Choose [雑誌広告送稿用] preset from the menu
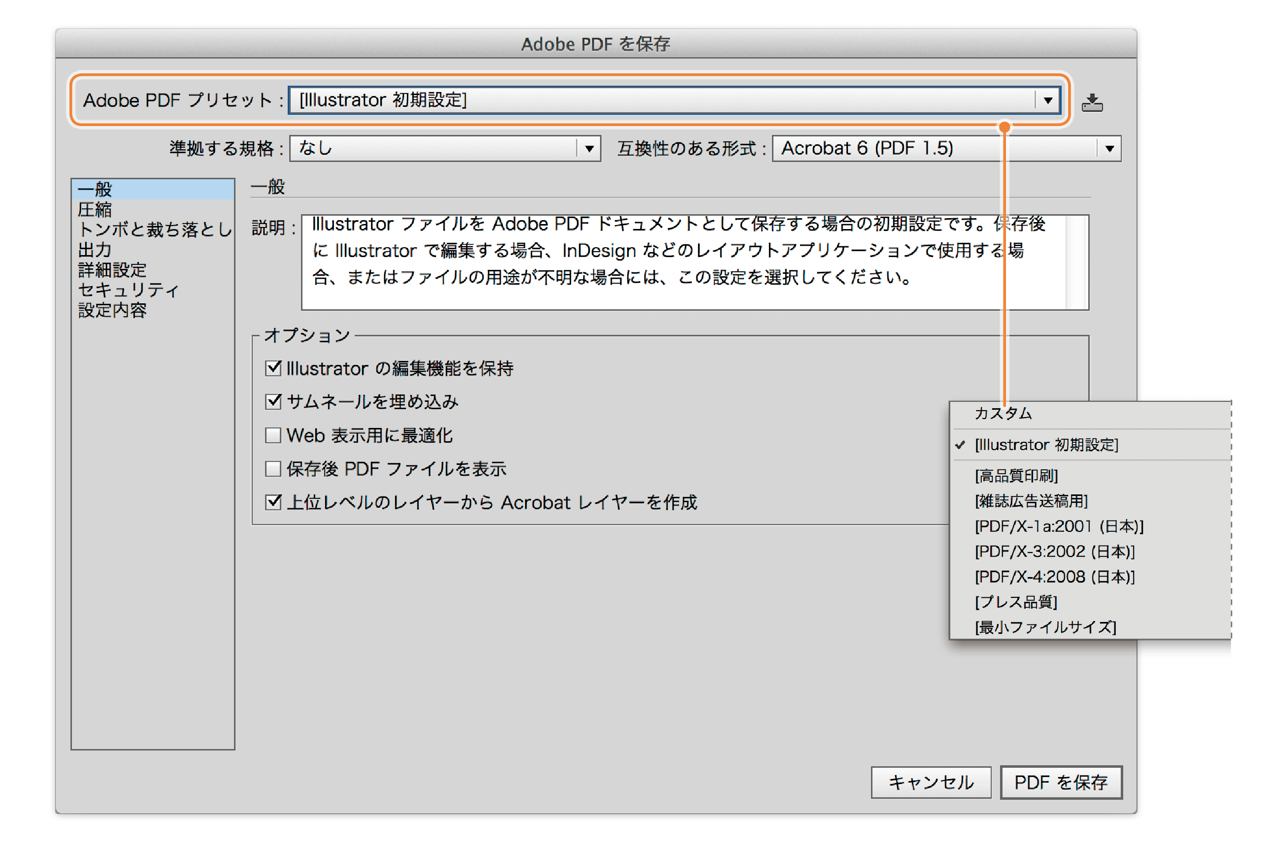Image resolution: width=1271 pixels, height=849 pixels. click(x=1090, y=501)
